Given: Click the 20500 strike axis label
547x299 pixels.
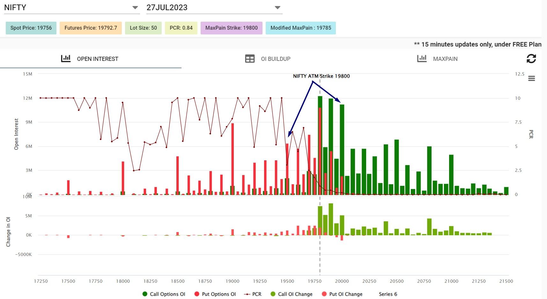Looking at the screenshot, I should pos(397,281).
